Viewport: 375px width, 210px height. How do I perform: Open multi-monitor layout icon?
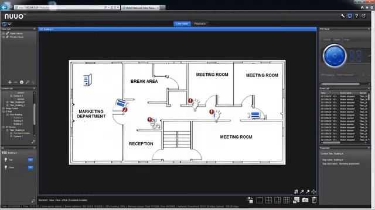coord(296,200)
